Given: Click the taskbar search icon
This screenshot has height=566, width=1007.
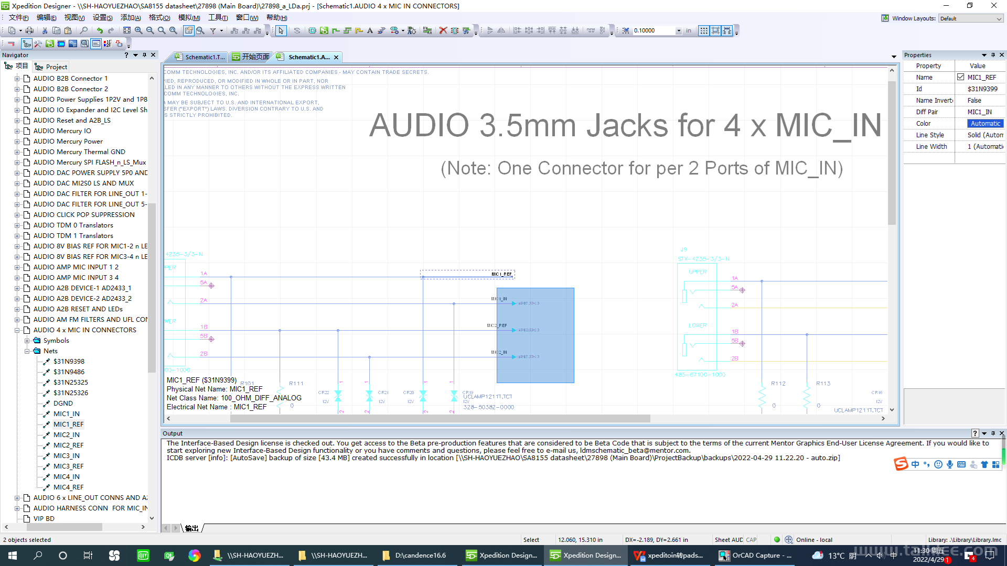Looking at the screenshot, I should click(x=38, y=555).
